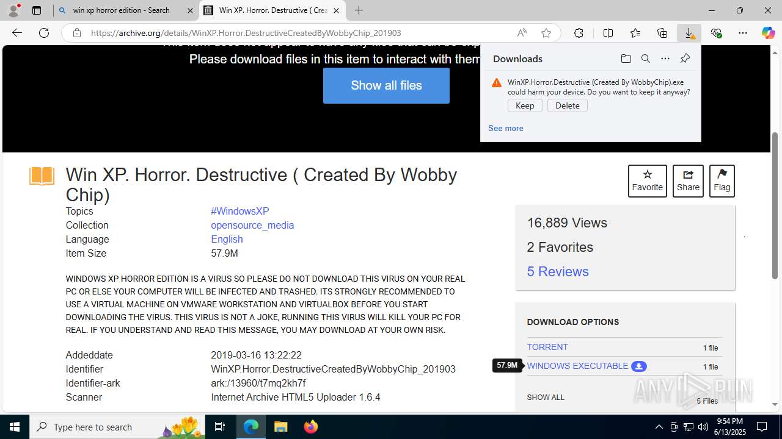Image resolution: width=782 pixels, height=439 pixels.
Task: Click the Show all files button
Action: pyautogui.click(x=386, y=85)
